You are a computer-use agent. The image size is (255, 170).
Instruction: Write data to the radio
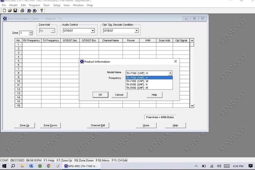point(35,10)
